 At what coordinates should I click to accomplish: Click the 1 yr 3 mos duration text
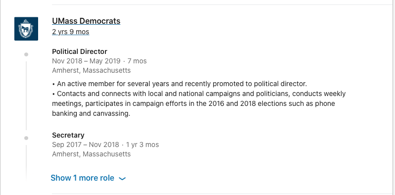(143, 145)
